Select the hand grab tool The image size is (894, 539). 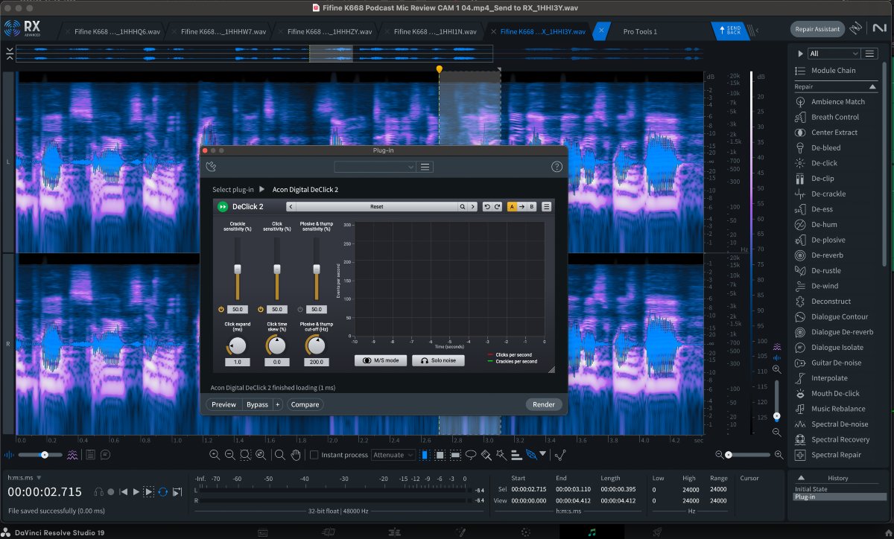pos(296,455)
